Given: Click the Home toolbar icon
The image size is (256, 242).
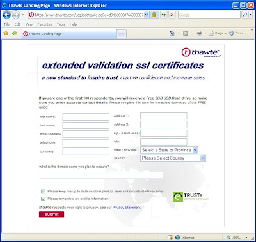Looking at the screenshot, I should (x=172, y=33).
